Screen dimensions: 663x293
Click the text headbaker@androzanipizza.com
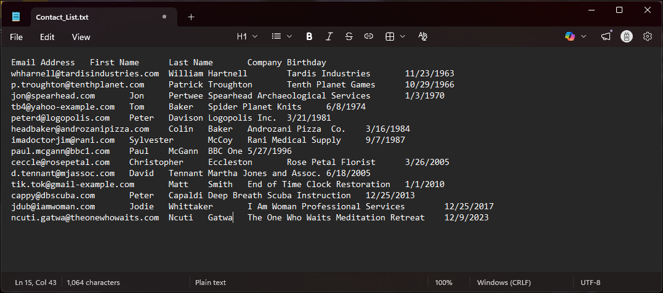pos(81,129)
